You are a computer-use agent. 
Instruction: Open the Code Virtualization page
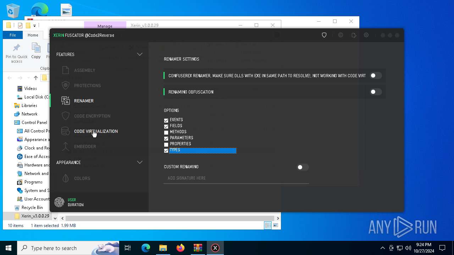(96, 131)
